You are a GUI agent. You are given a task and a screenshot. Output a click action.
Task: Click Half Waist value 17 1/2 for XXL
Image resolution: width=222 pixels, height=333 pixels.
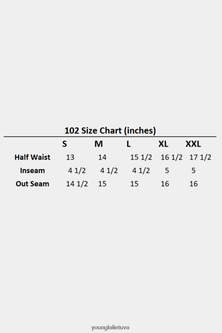tap(200, 158)
